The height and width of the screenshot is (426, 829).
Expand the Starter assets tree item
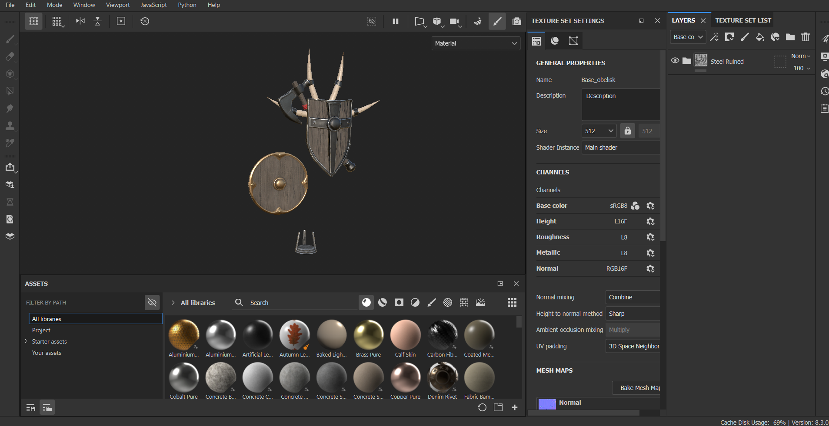[26, 341]
